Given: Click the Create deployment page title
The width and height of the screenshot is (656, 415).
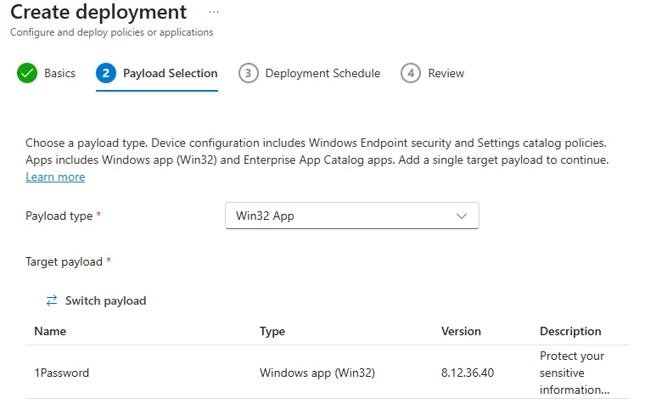Looking at the screenshot, I should [98, 12].
